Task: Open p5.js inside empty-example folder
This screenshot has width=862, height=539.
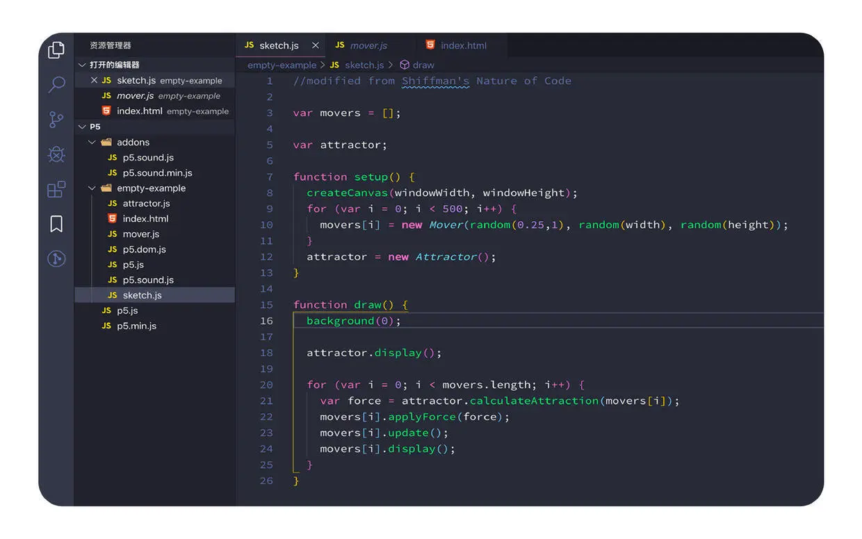Action: (154, 264)
